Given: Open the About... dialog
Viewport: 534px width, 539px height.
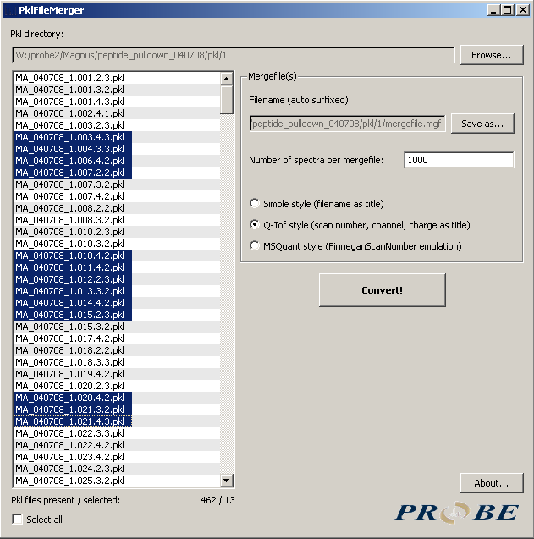Looking at the screenshot, I should pyautogui.click(x=491, y=483).
